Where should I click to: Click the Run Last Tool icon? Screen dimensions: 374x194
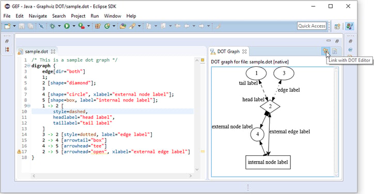coord(81,26)
